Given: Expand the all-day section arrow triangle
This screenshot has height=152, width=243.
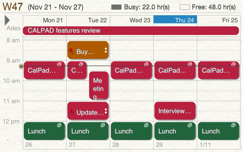Looking at the screenshot, I should 7,20.
